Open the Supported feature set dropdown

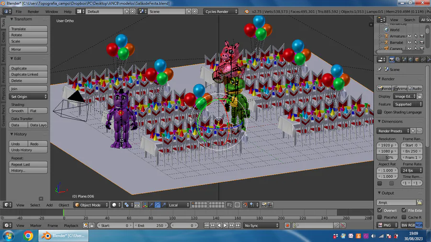point(408,104)
